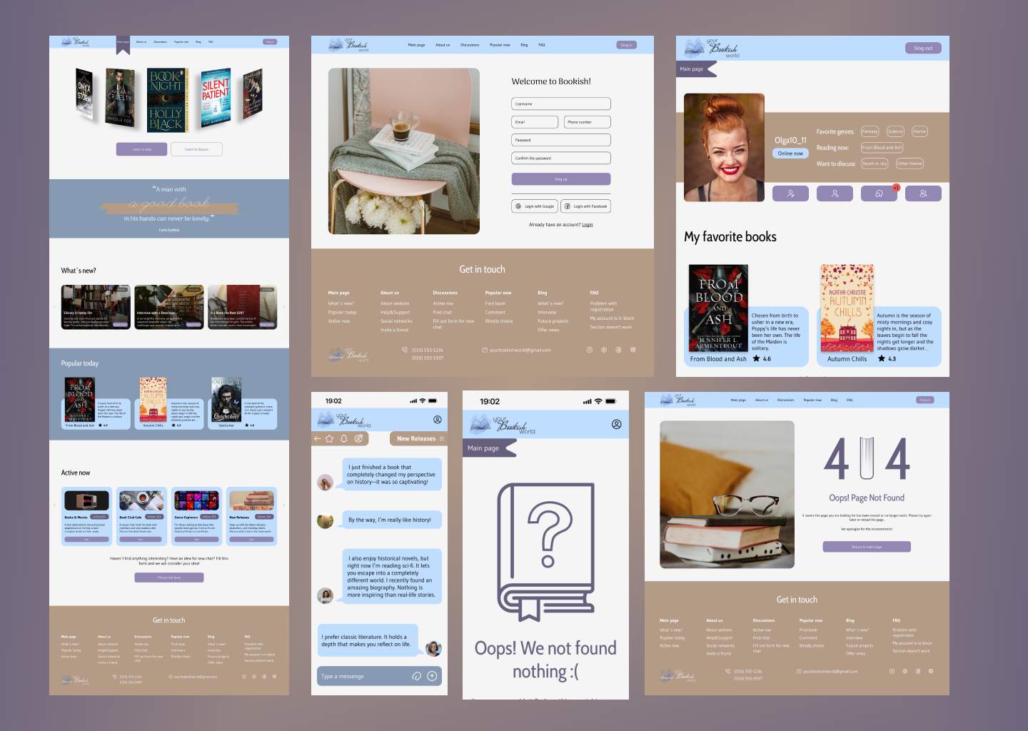
Task: Open Discussions in the sign-up page top navigation
Action: tap(470, 45)
